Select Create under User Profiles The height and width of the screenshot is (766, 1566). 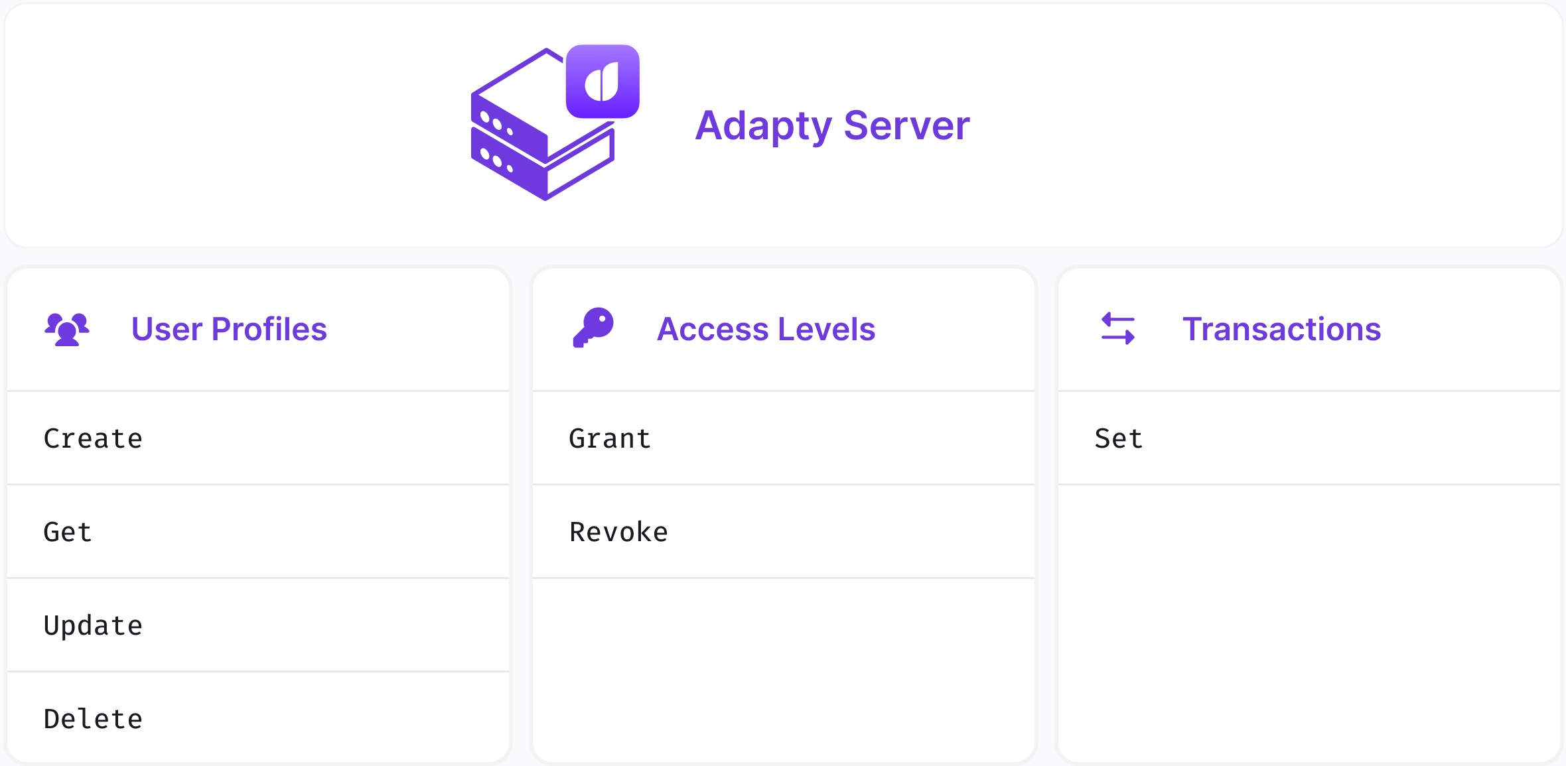coord(93,438)
